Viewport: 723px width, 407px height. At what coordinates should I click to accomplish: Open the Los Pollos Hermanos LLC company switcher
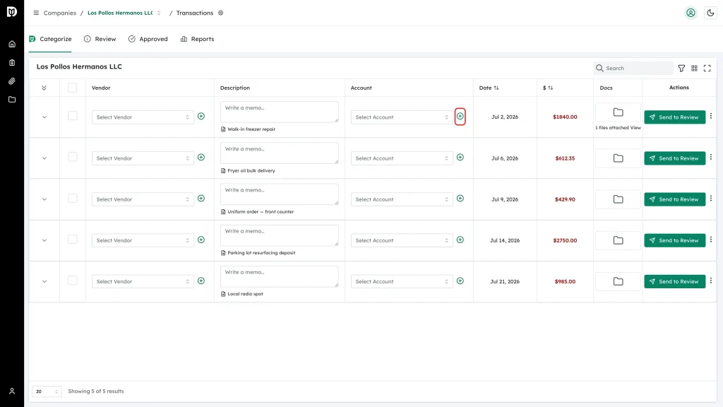[x=124, y=13]
